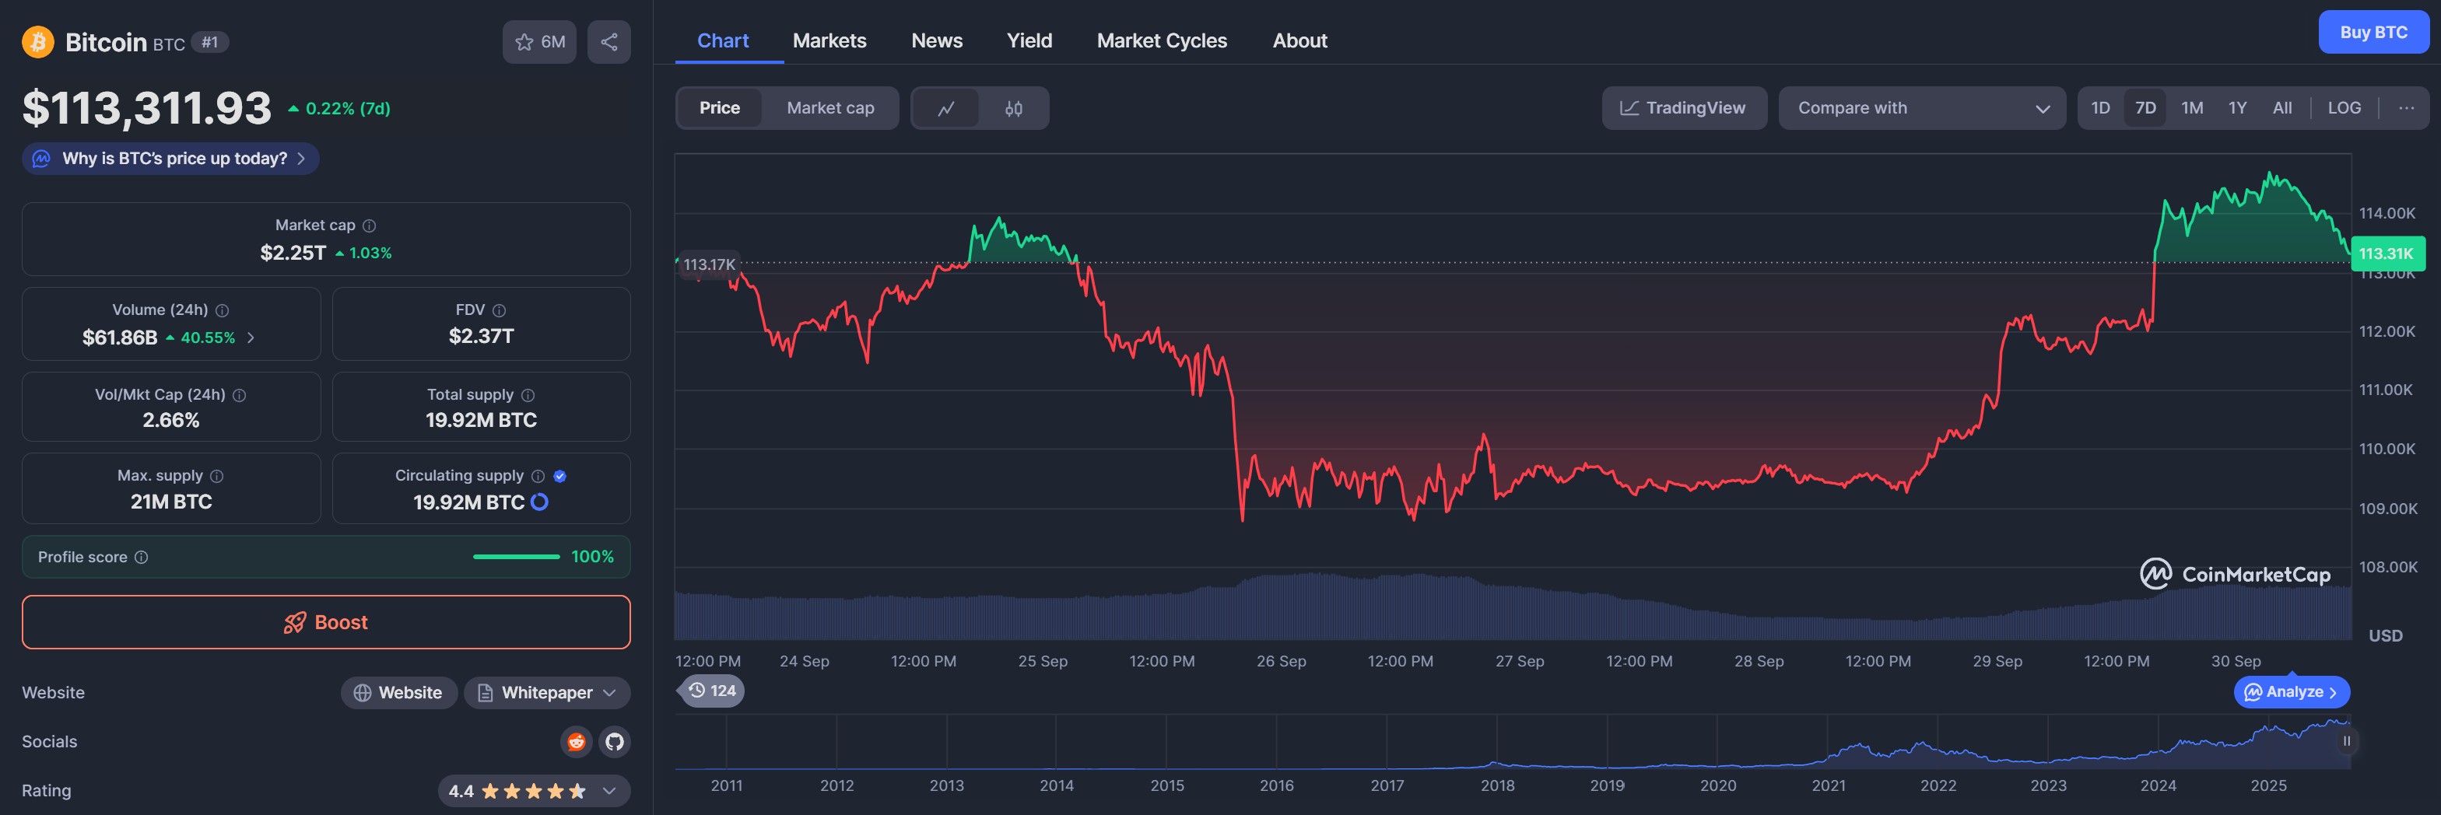The height and width of the screenshot is (815, 2441).
Task: Open more chart options ellipsis
Action: [x=2406, y=108]
